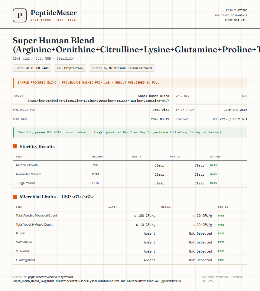Click the 'Salmonella' row label

[24, 242]
